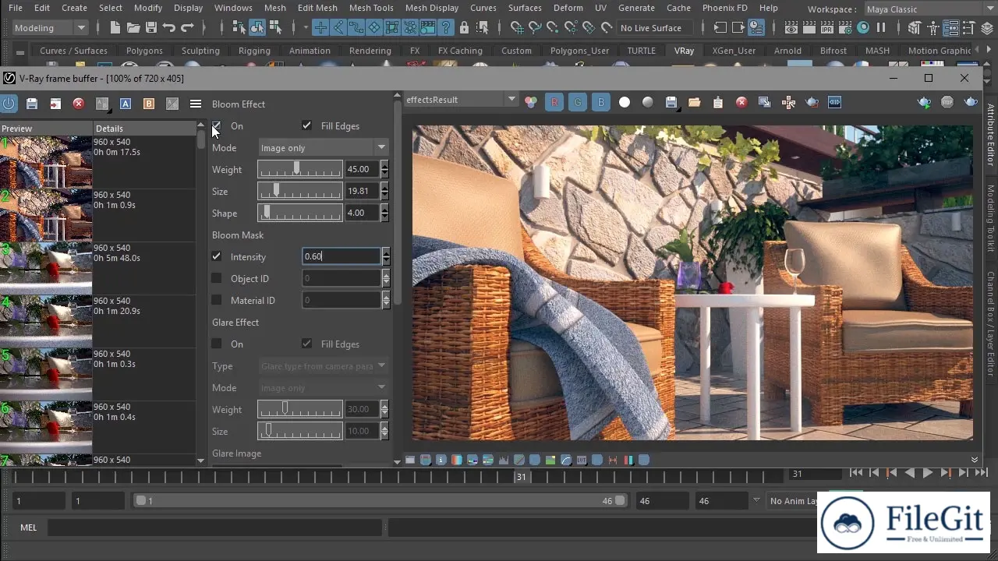Open No Anim Layer dropdown
This screenshot has width=998, height=561.
(793, 501)
